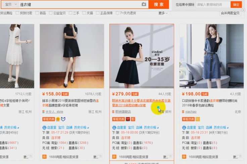247x164 pixels.
Task: Click the 包邮 tag next to ¥158.00
Action: pyautogui.click(x=65, y=94)
